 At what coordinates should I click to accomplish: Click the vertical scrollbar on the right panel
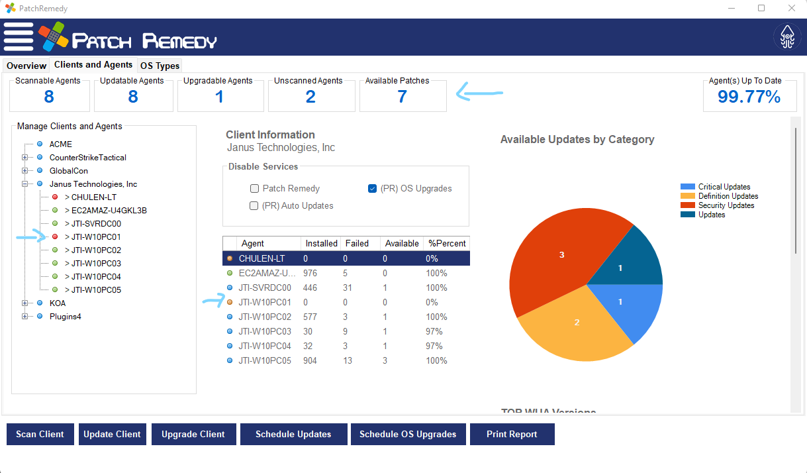click(796, 191)
